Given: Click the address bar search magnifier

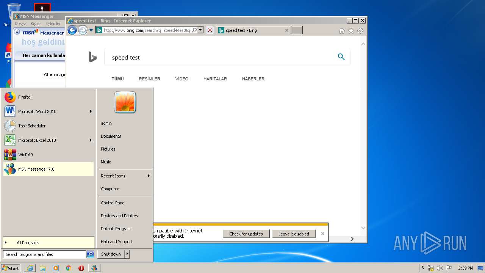Looking at the screenshot, I should (194, 30).
